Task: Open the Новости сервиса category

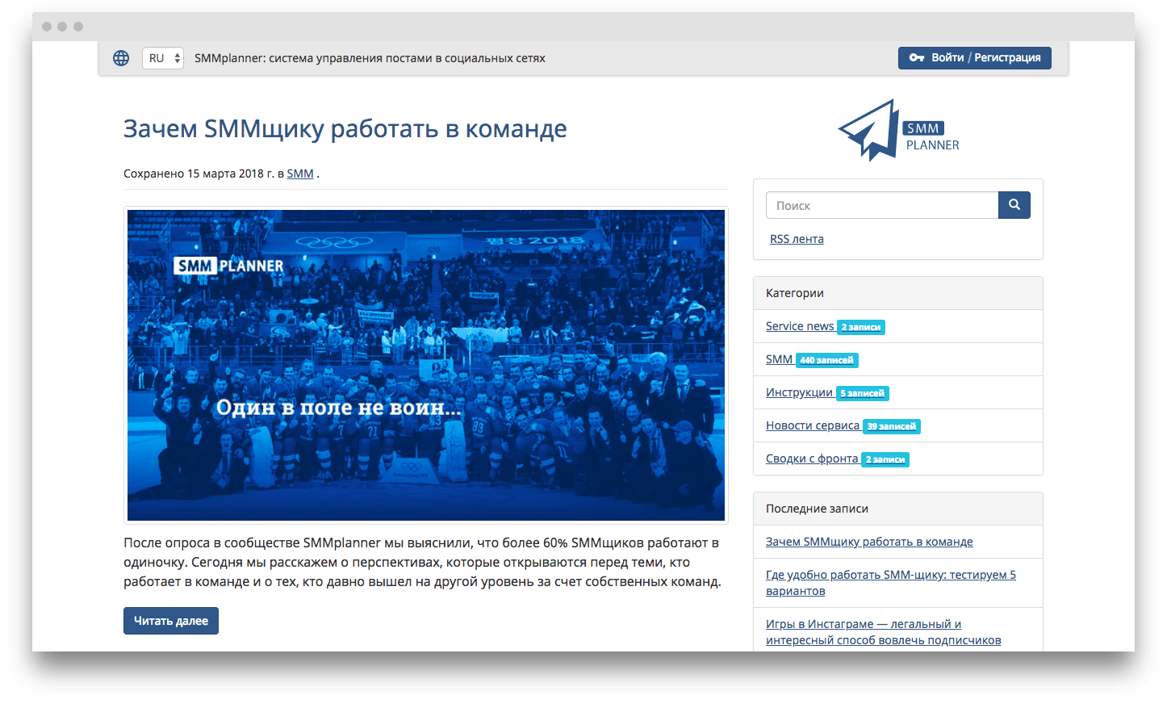Action: coord(813,425)
